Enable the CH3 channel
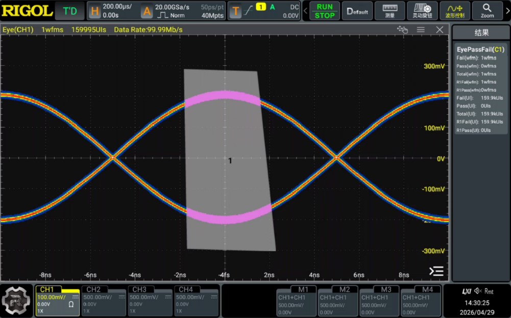Image resolution: width=511 pixels, height=318 pixels. [150, 301]
